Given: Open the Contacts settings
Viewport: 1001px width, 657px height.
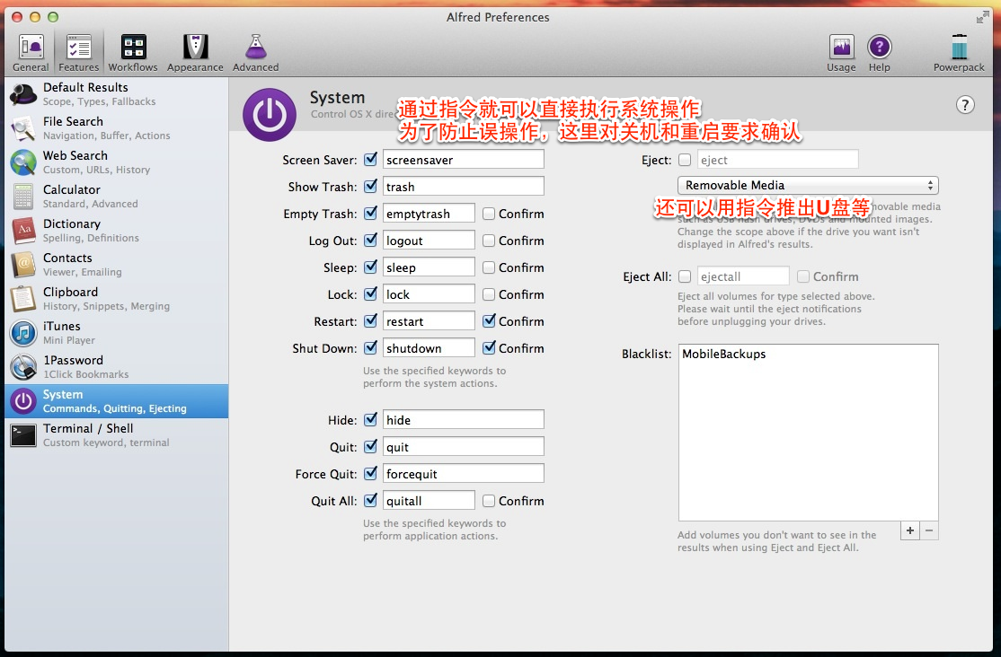Looking at the screenshot, I should tap(117, 265).
